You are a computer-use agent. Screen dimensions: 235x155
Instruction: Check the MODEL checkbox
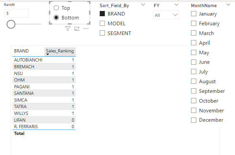click(x=102, y=23)
